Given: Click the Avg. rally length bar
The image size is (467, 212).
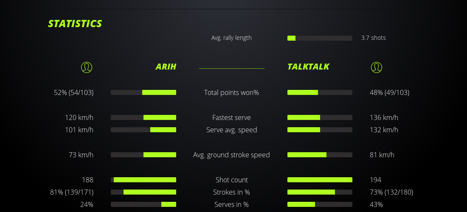Looking at the screenshot, I should (320, 38).
